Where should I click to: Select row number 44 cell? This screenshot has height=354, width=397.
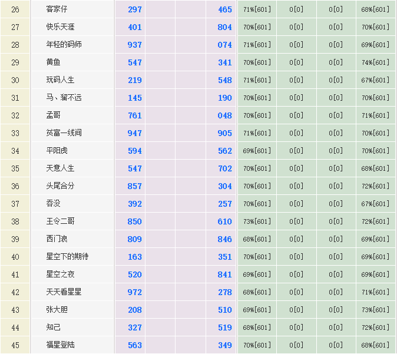[x=15, y=327]
